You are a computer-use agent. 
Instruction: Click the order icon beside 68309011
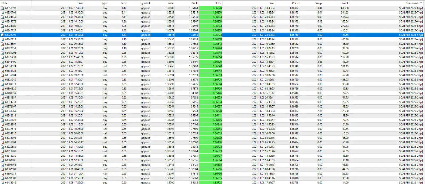[x=2, y=84]
